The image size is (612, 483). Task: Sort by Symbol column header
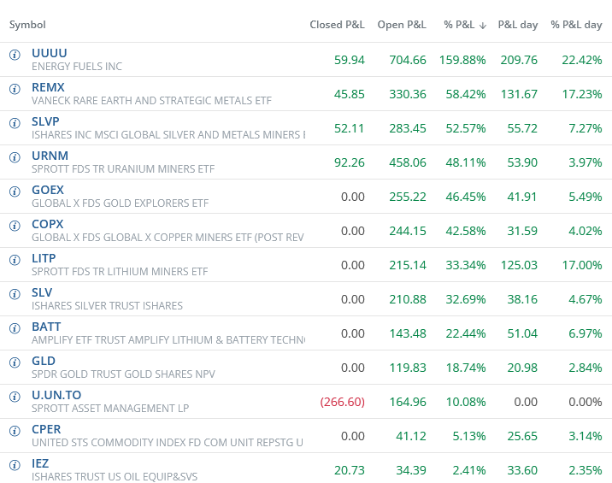[x=27, y=25]
